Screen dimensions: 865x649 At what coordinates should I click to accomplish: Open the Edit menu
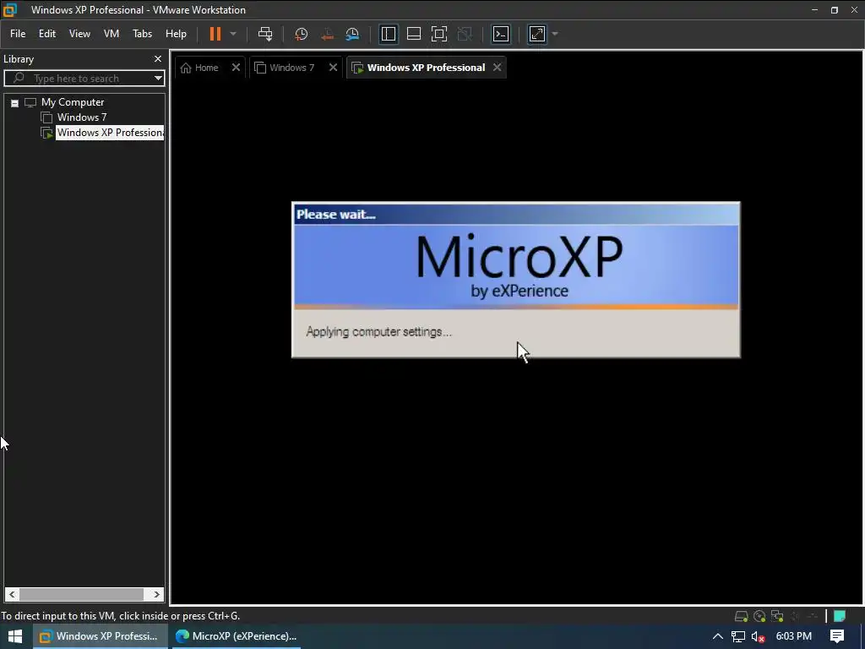(47, 34)
